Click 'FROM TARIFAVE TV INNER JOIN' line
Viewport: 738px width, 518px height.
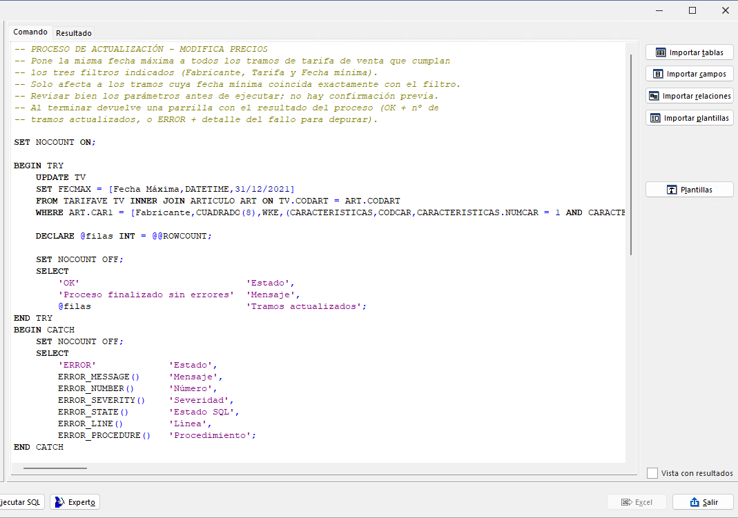[218, 201]
